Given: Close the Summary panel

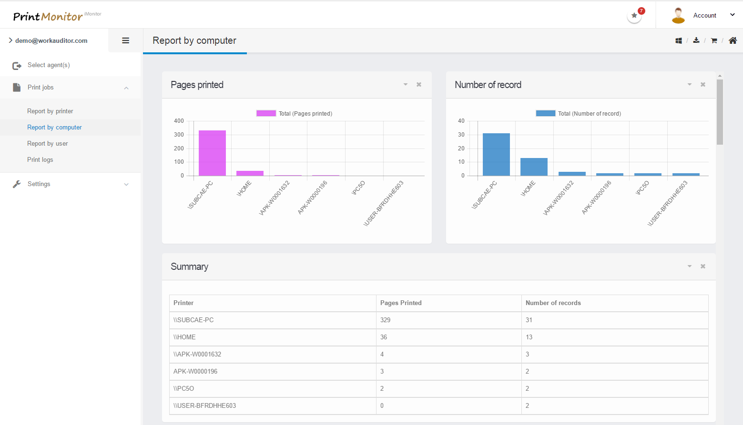Looking at the screenshot, I should pos(703,267).
